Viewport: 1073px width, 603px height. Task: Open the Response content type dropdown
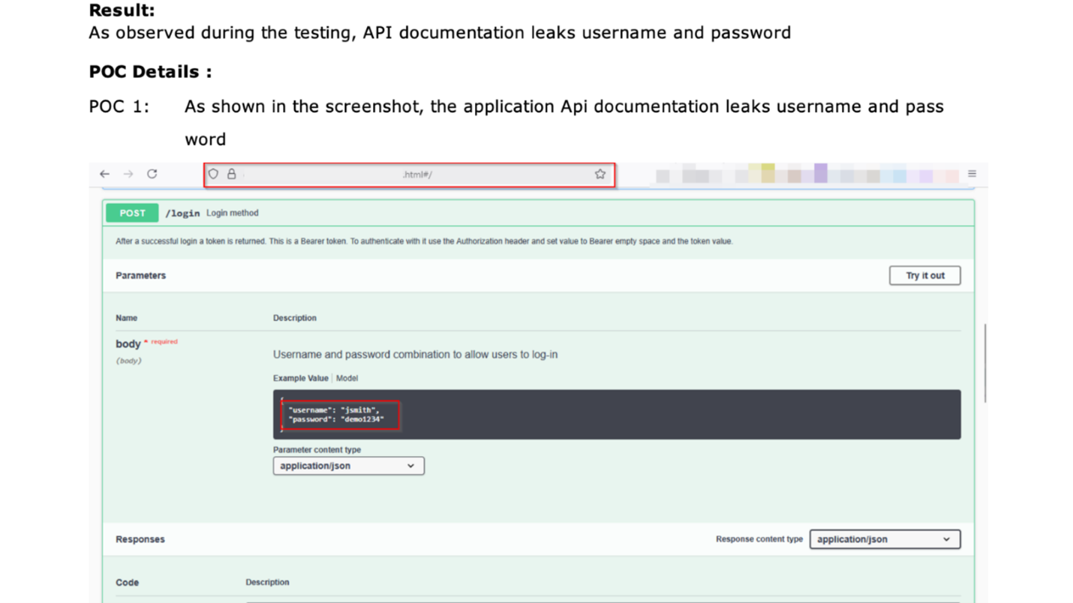coord(885,538)
